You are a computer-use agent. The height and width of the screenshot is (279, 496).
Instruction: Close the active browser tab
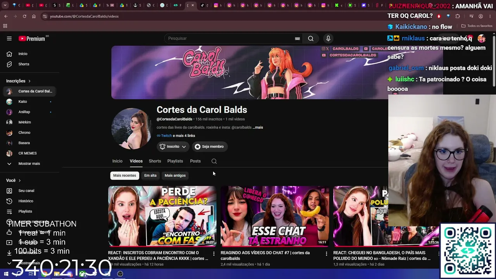193,5
